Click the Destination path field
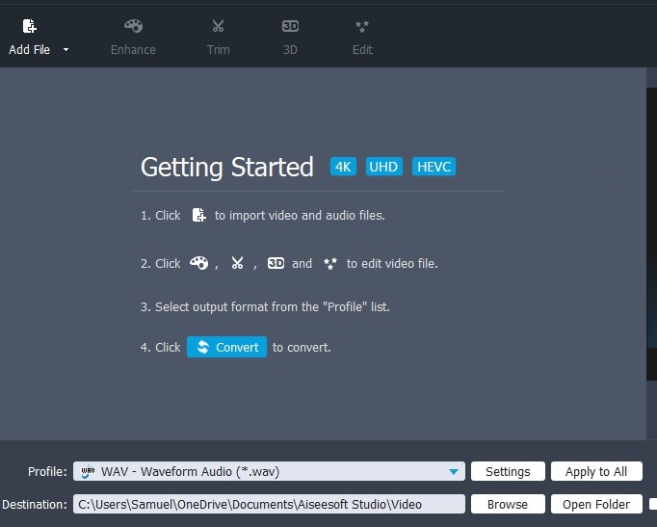Image resolution: width=657 pixels, height=527 pixels. pyautogui.click(x=269, y=504)
